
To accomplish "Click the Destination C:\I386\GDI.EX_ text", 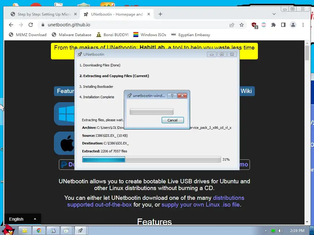I will pyautogui.click(x=105, y=143).
